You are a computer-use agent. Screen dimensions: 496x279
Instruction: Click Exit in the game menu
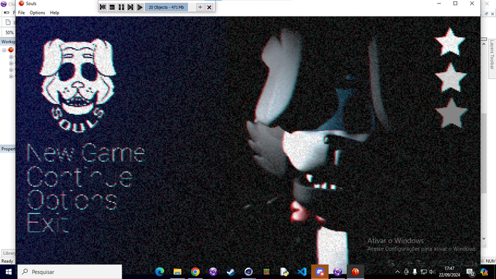(x=48, y=223)
